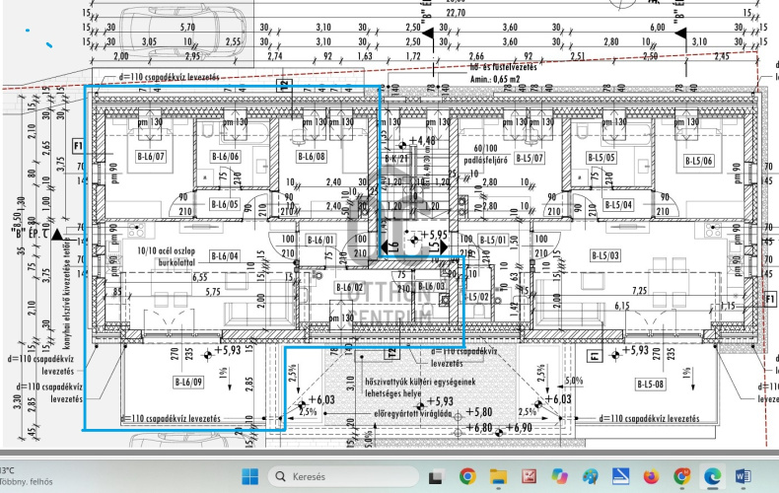Click the B-L5-08 terrace label

pos(651,385)
